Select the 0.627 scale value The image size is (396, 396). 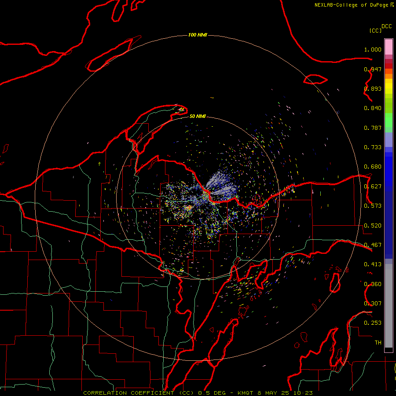click(373, 187)
